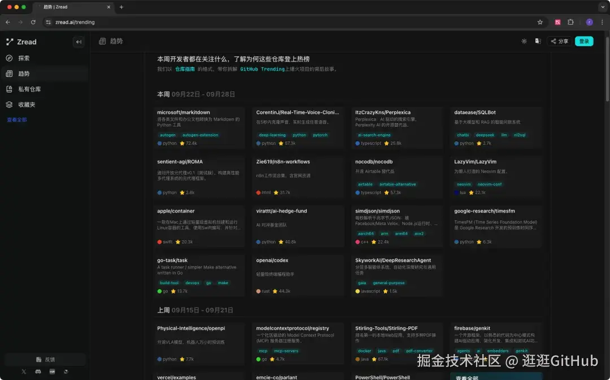Click the vertical scrollbar on the right
This screenshot has height=380, width=610.
(x=607, y=68)
